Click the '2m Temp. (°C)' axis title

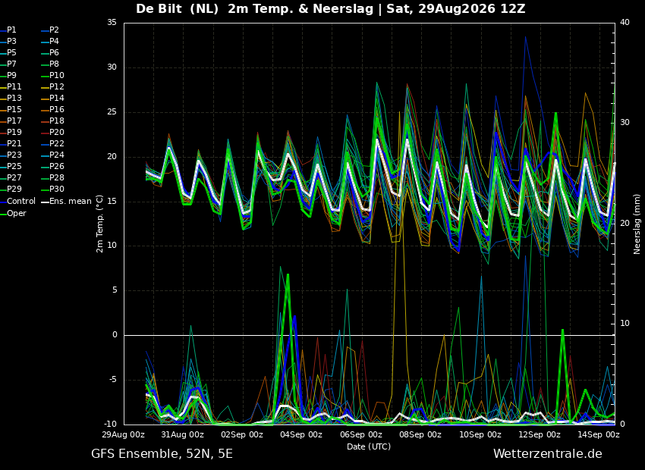pyautogui.click(x=99, y=224)
